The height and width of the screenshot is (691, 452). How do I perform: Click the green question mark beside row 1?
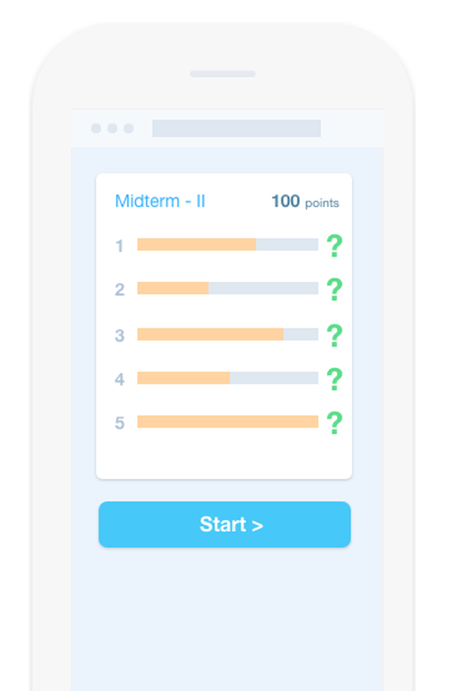334,246
